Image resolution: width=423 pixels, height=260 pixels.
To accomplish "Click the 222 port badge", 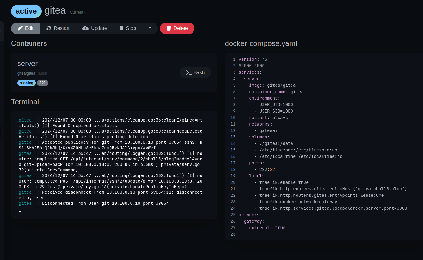I will 43,83.
